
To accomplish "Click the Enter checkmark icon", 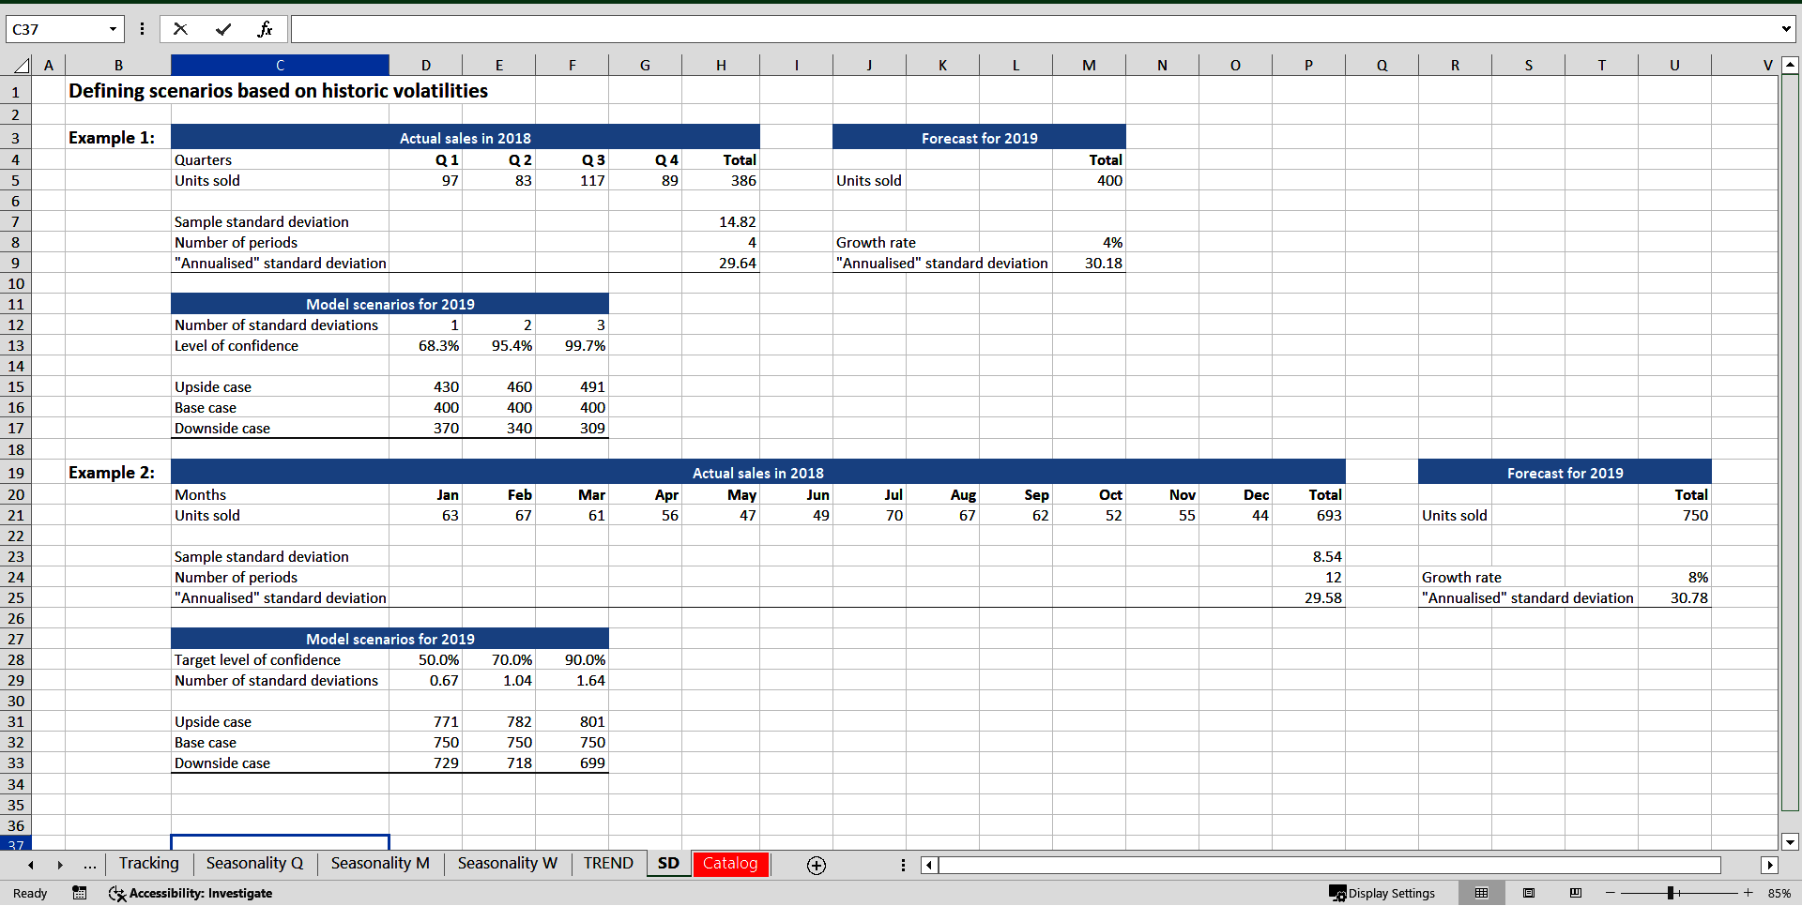I will pyautogui.click(x=222, y=29).
